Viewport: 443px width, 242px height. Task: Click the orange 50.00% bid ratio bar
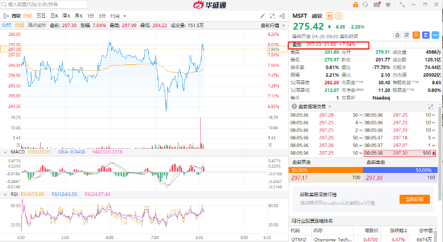point(325,170)
